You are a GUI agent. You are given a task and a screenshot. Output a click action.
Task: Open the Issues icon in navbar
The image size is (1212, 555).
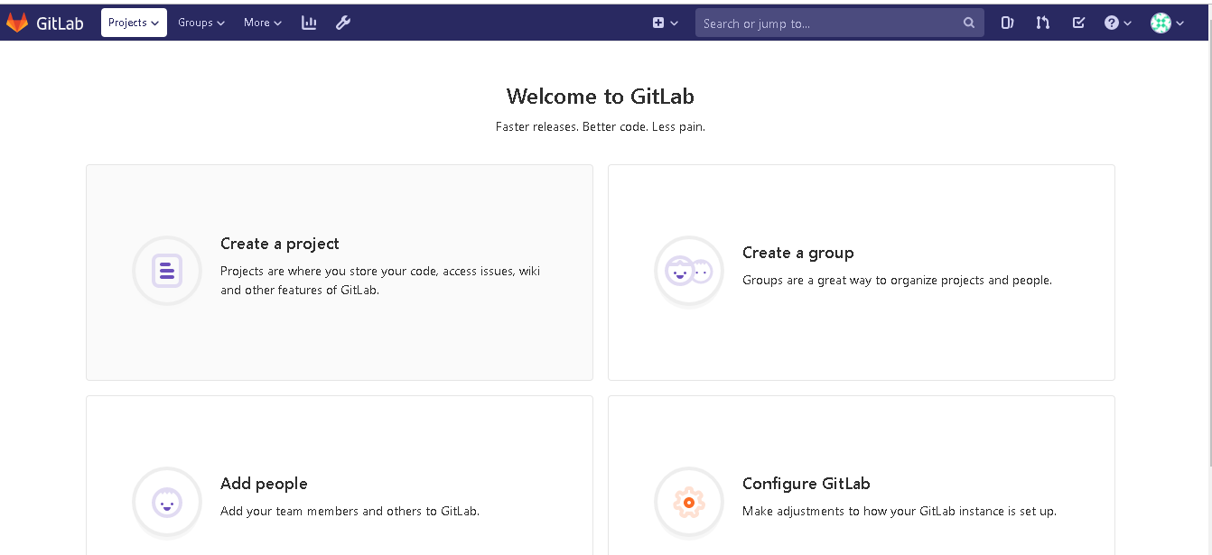point(1007,23)
